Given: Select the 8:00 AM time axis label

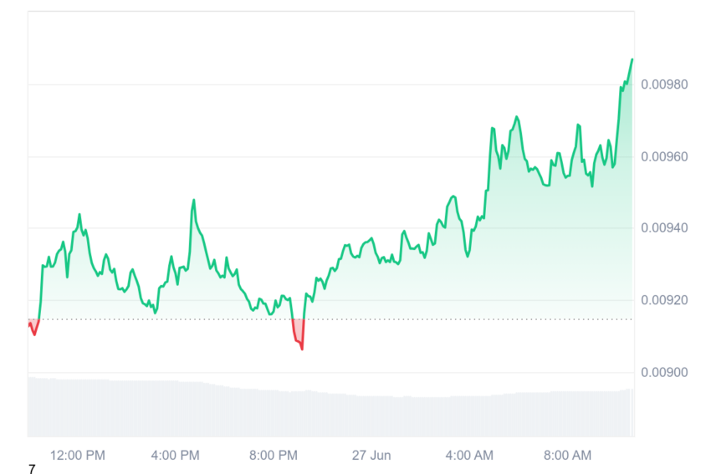Looking at the screenshot, I should 567,456.
